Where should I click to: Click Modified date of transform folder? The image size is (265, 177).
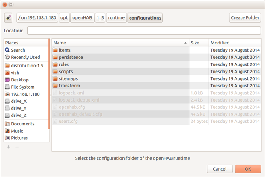(235, 86)
